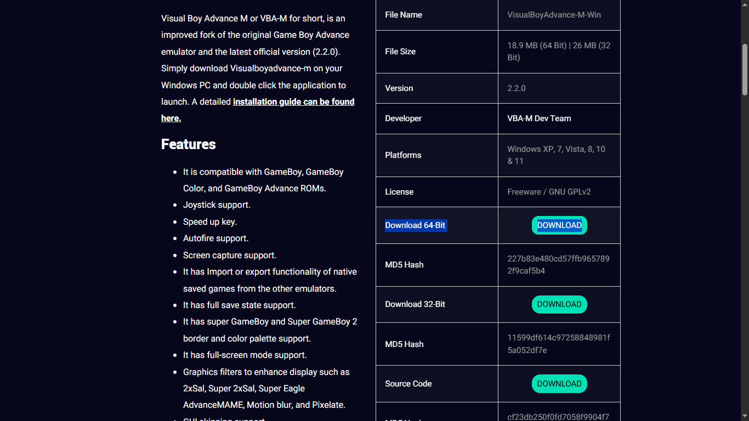Click the 'VisualBoyAdvance-M-Win' file name cell
Screen dimensions: 749x421
[554, 15]
